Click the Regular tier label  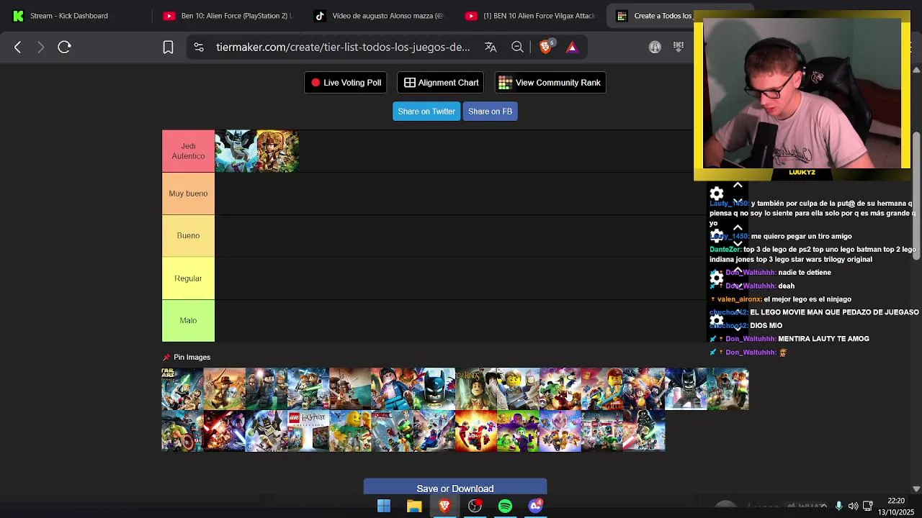click(x=188, y=278)
